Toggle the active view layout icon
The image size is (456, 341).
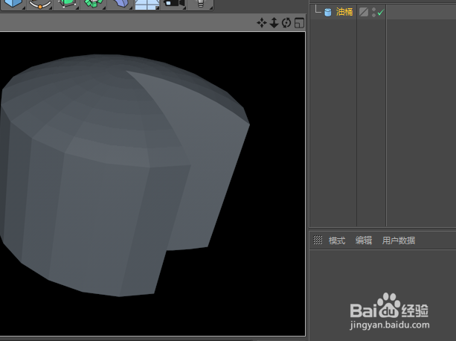click(x=299, y=22)
